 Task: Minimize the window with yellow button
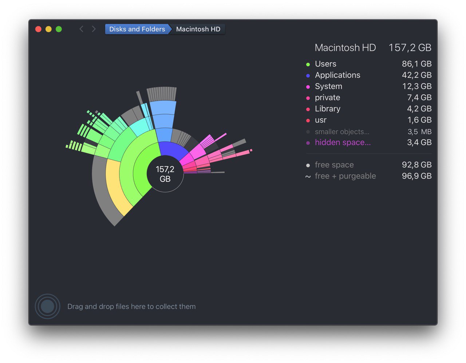(48, 29)
